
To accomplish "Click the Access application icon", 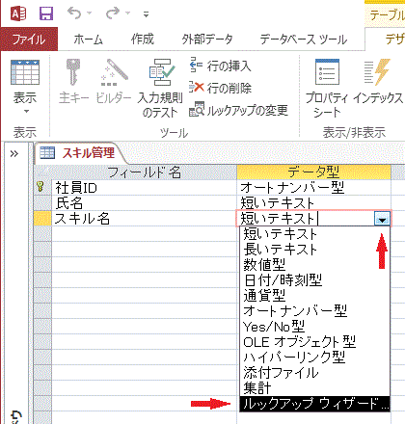I will (x=18, y=13).
